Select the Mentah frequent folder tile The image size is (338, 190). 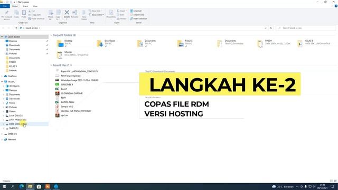point(73,55)
